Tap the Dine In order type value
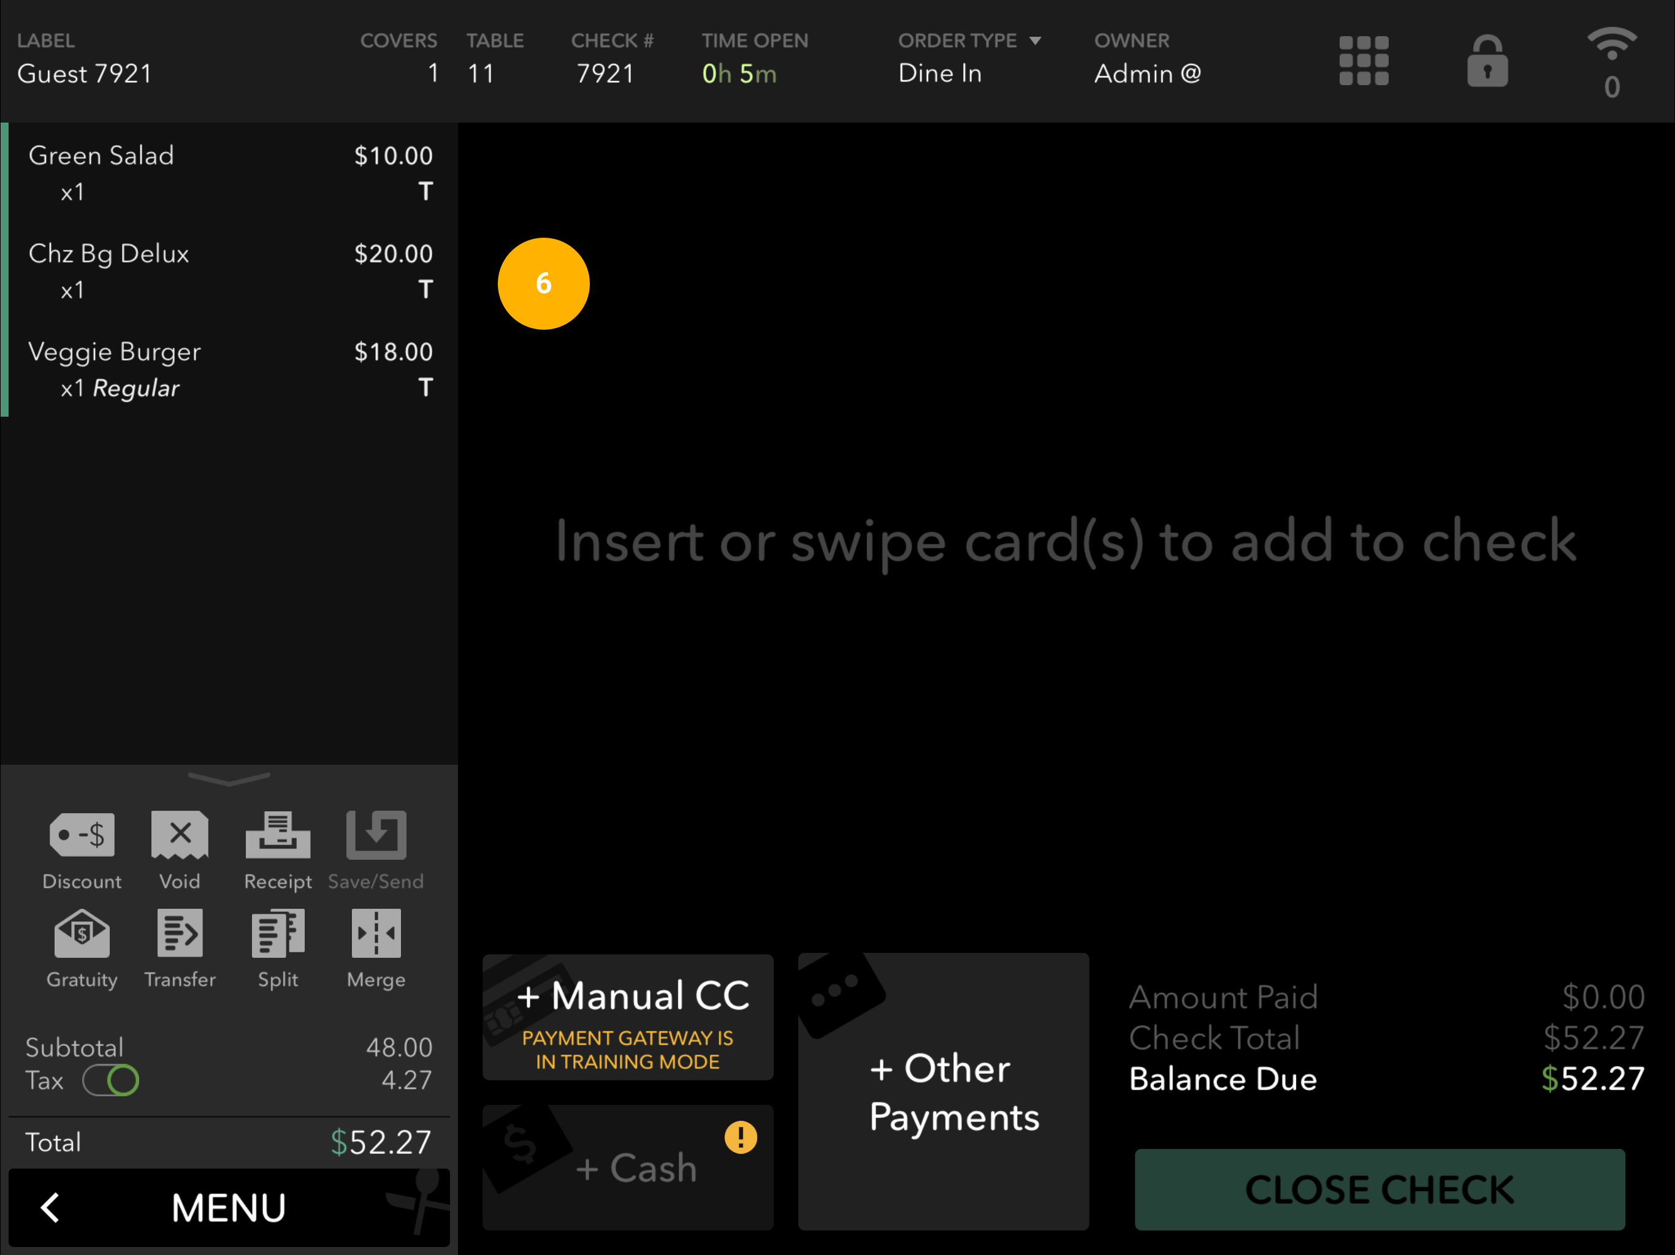This screenshot has height=1255, width=1675. point(940,74)
